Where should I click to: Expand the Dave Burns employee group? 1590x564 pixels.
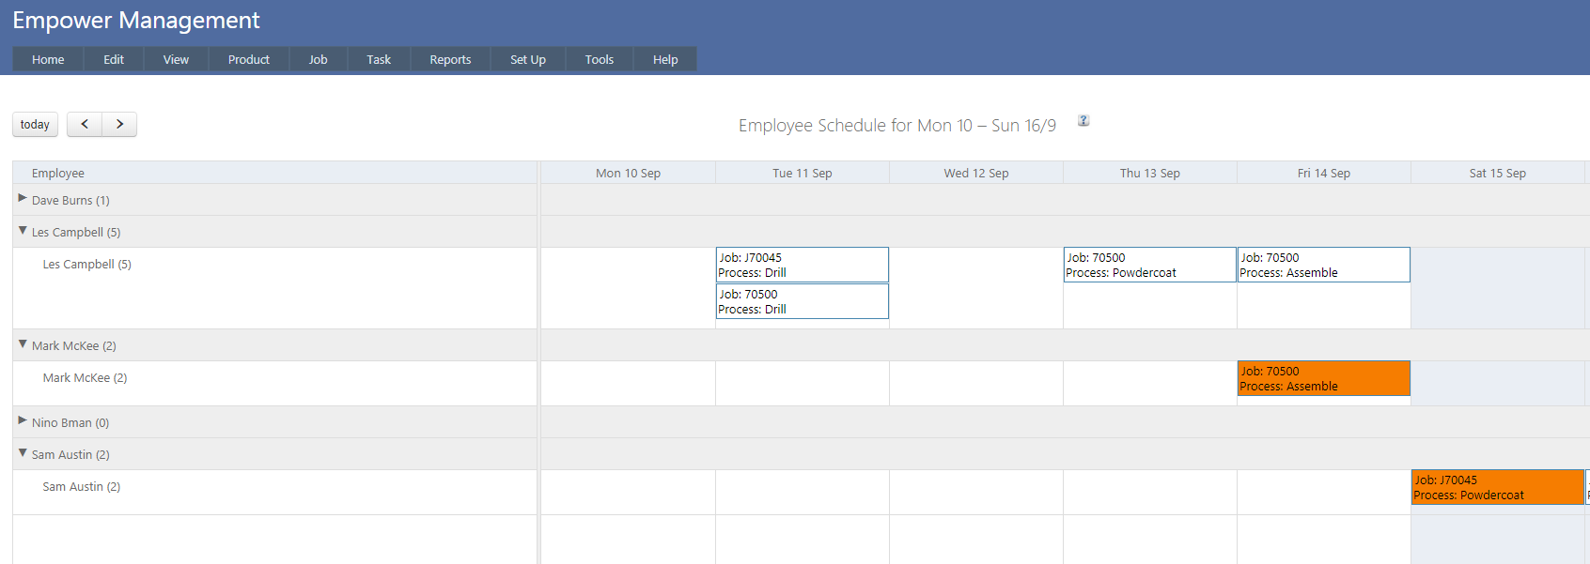[23, 198]
